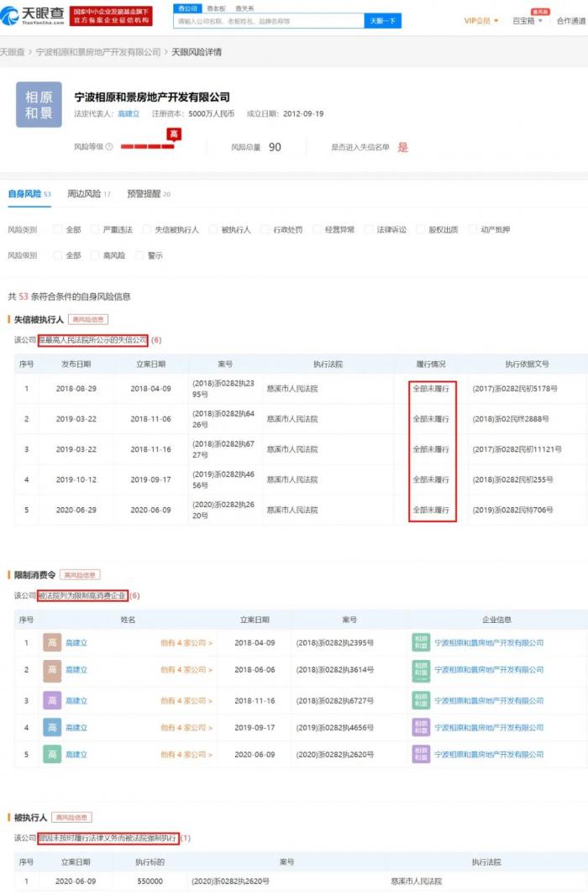Check the 严重违法 risk type checkbox
588x895 pixels.
(x=97, y=229)
